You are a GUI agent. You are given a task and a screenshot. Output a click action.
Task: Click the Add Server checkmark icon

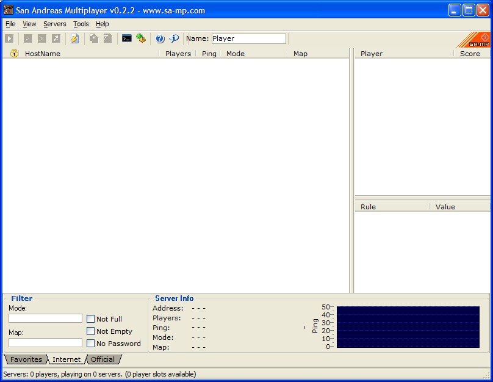coord(28,38)
